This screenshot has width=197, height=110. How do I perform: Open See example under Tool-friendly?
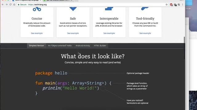(145, 33)
